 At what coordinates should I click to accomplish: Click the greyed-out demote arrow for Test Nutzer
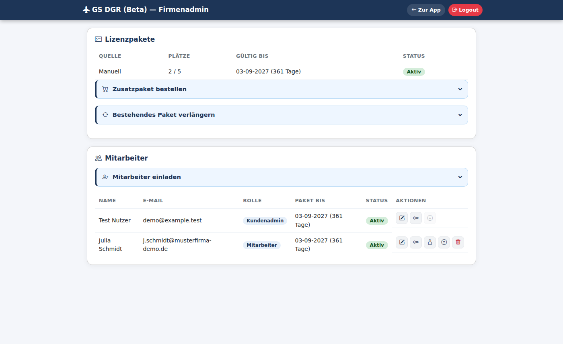click(430, 218)
